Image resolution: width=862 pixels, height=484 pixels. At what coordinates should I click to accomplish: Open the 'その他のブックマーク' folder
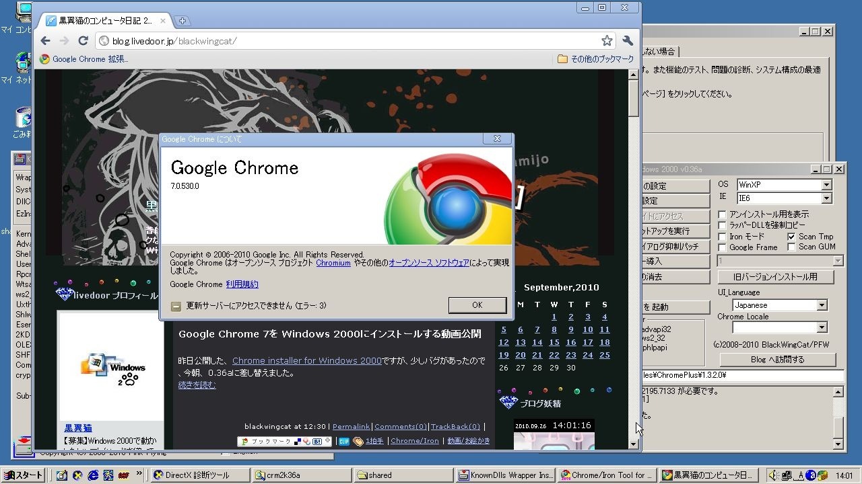tap(596, 59)
